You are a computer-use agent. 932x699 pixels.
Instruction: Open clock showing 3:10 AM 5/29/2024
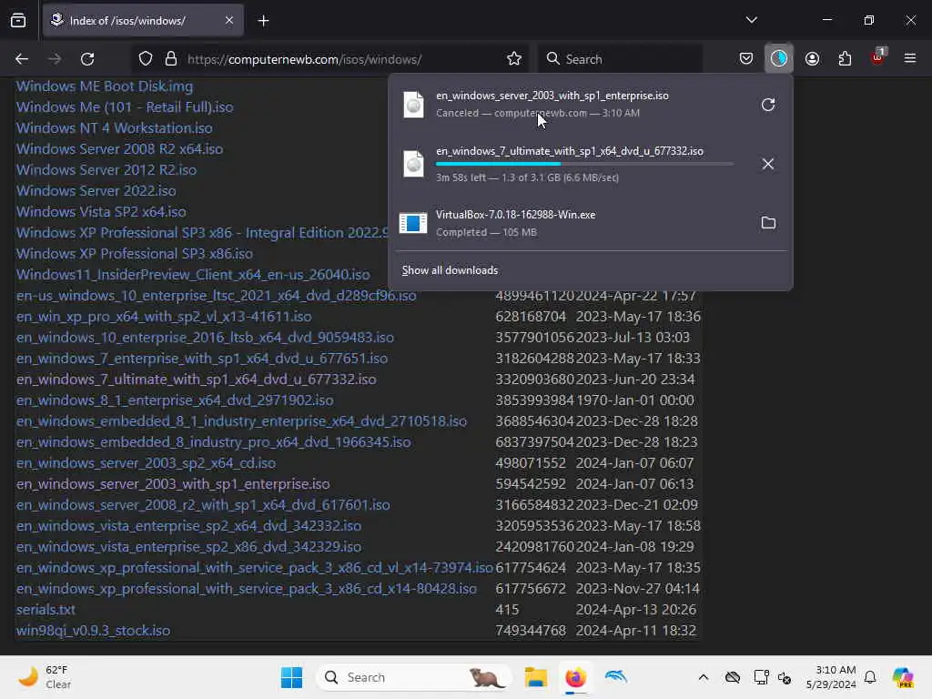(831, 677)
